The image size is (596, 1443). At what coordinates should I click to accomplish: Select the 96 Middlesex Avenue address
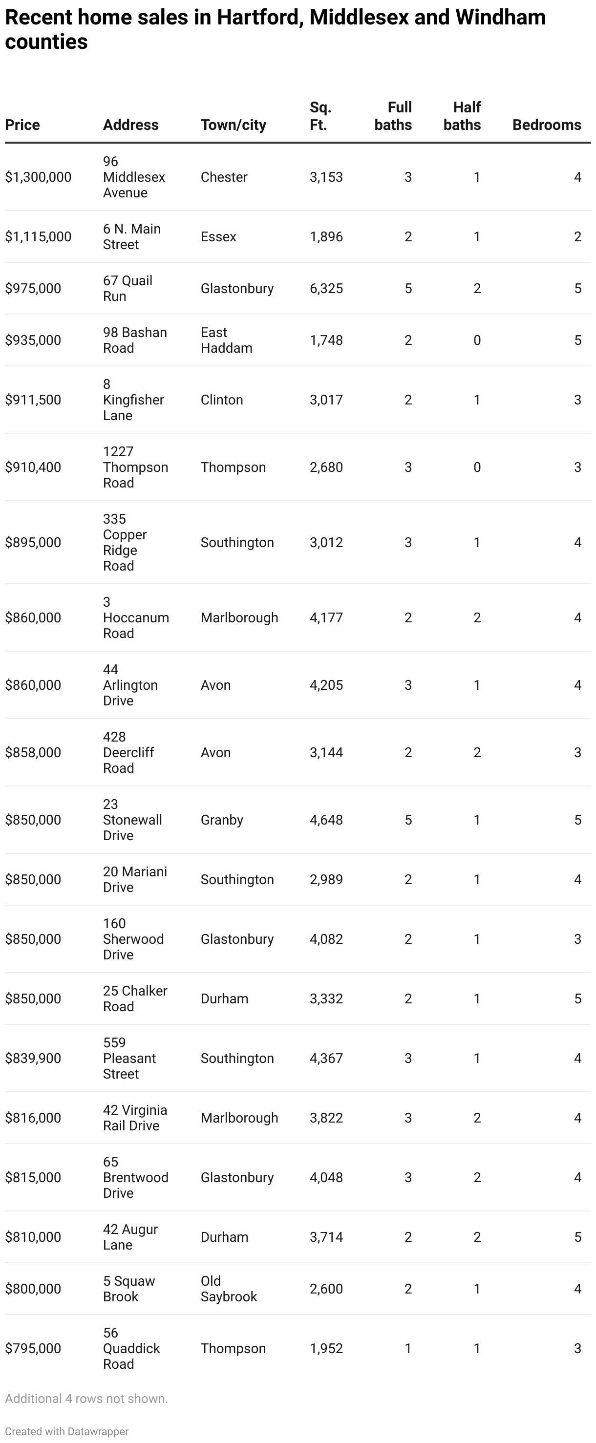point(133,177)
